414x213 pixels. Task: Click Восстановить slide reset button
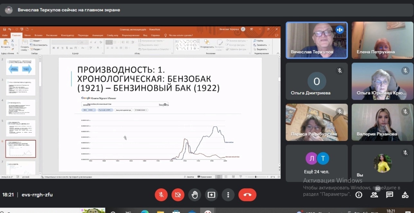39,45
